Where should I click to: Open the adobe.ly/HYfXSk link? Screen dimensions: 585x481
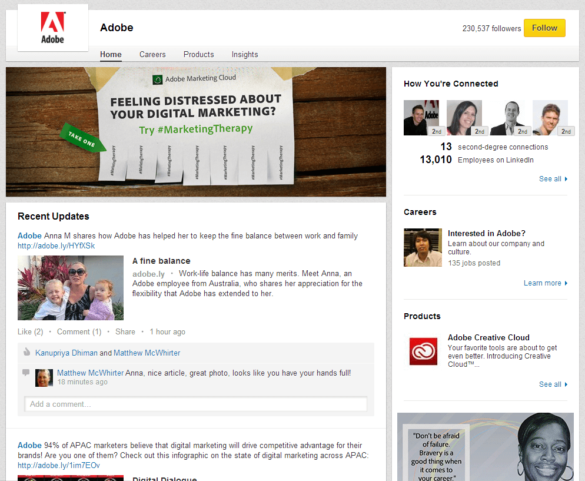coord(56,246)
